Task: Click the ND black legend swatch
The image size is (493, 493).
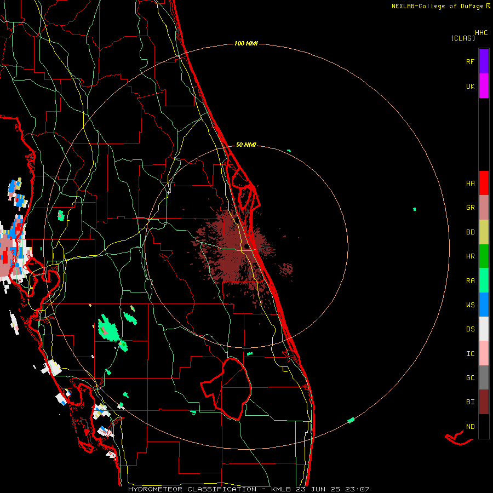Action: pyautogui.click(x=484, y=426)
